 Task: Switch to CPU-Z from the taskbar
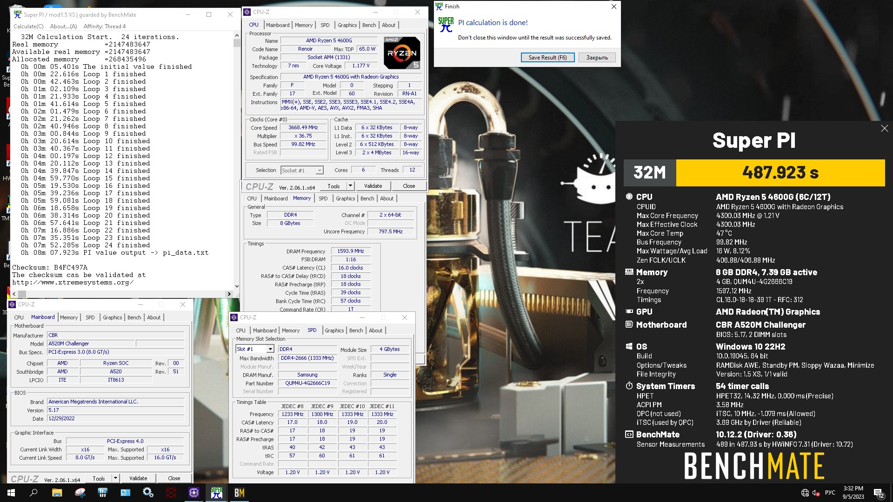194,493
